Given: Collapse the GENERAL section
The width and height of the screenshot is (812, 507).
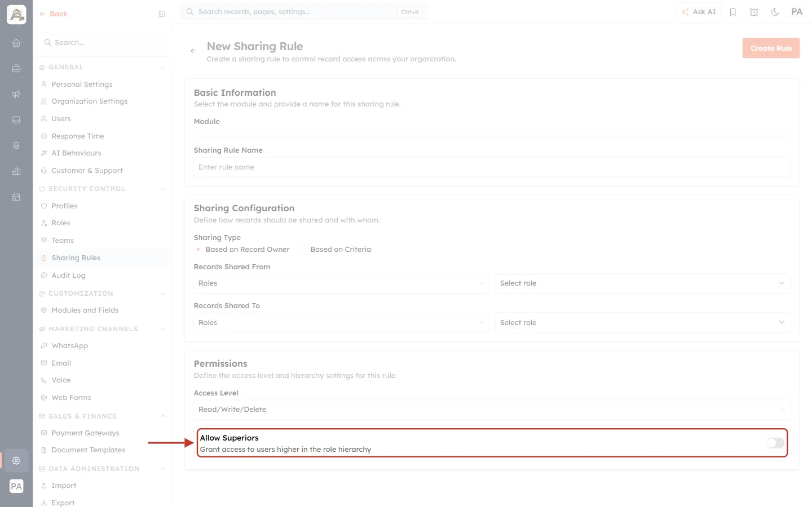Looking at the screenshot, I should pyautogui.click(x=162, y=68).
